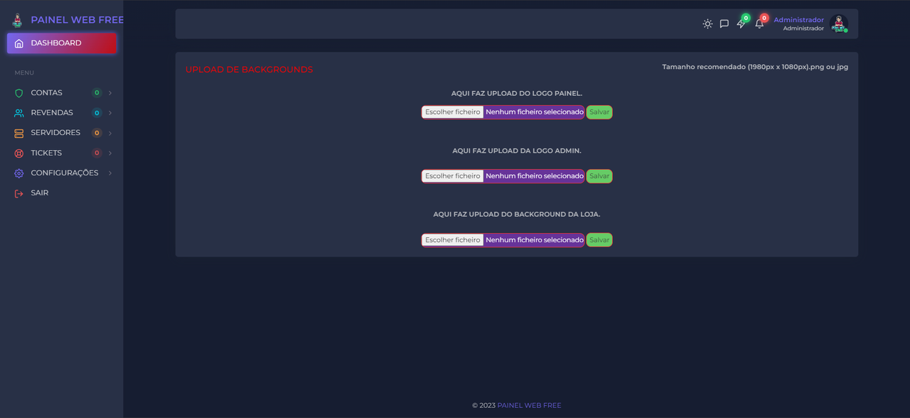This screenshot has height=418, width=910.
Task: Click file name field under logo admin
Action: tap(535, 176)
